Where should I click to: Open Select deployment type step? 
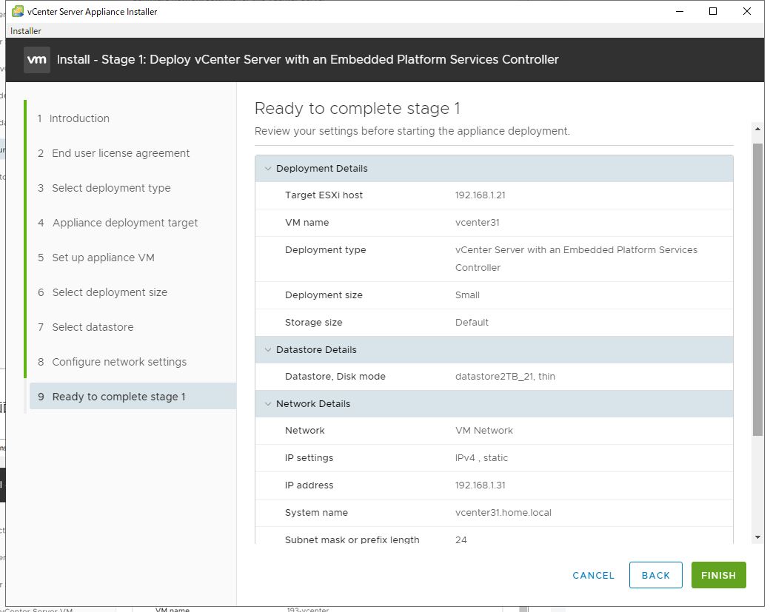111,188
